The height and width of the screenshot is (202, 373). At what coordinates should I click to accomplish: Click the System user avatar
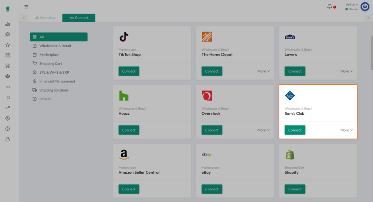[365, 7]
